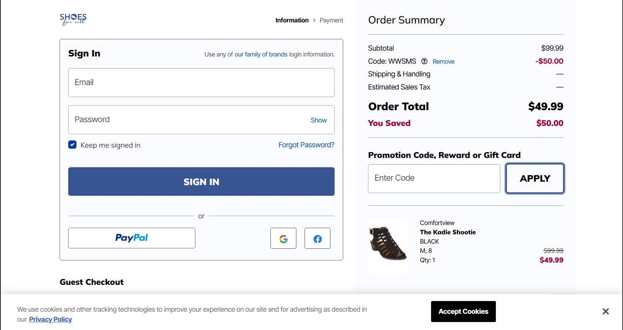Sign in with Google icon
Screen dimensions: 623x330
(283, 238)
